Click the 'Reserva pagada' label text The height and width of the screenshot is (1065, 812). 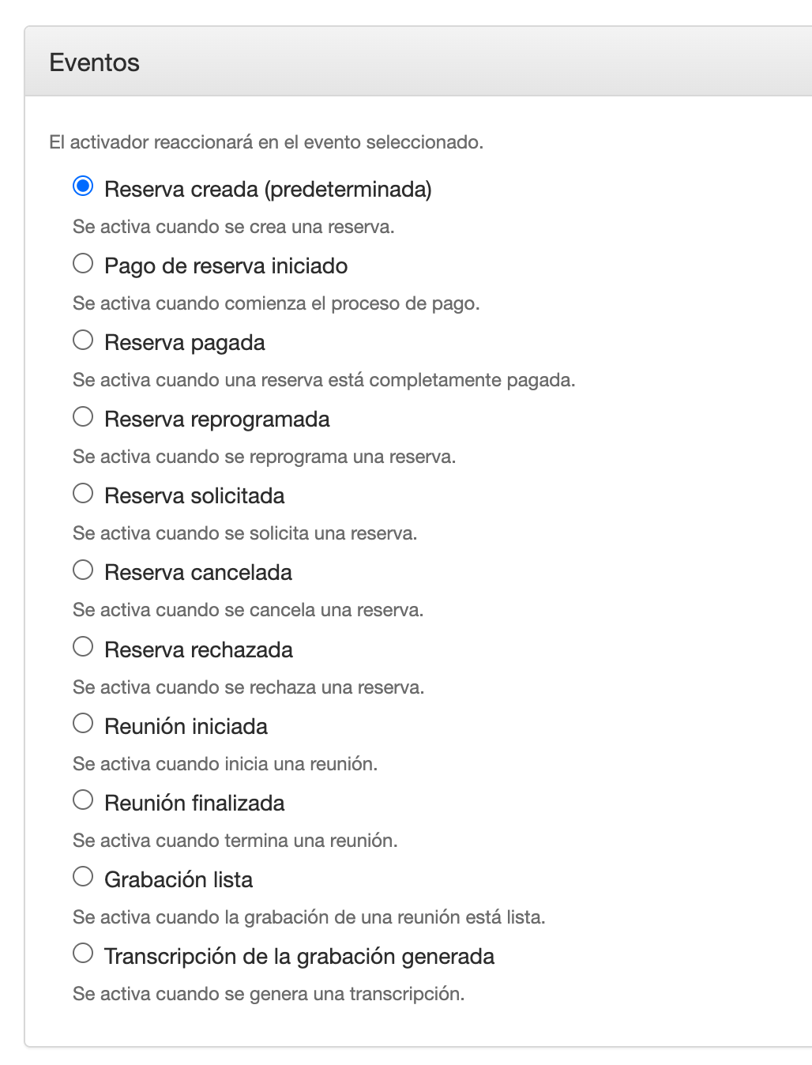(185, 343)
